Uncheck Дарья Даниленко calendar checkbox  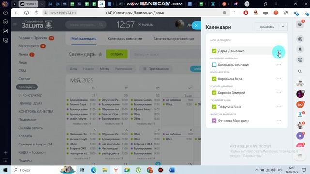(x=214, y=51)
